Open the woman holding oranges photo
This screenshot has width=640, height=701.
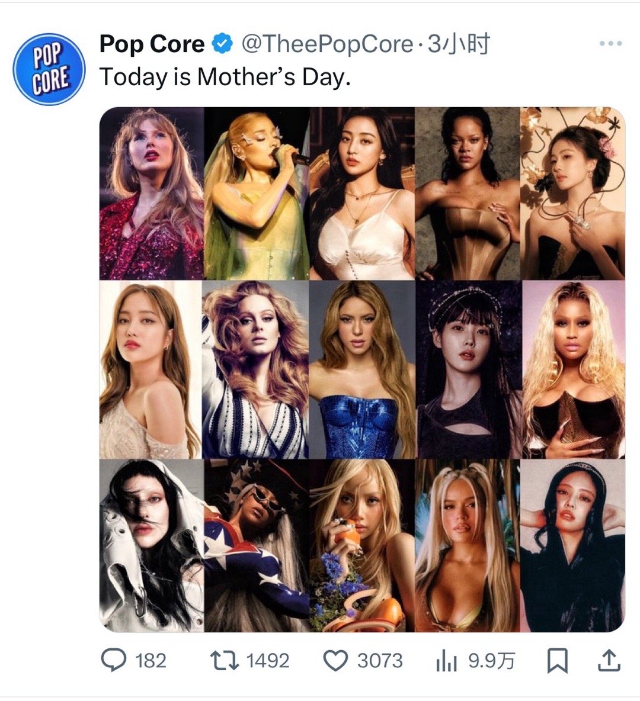coord(362,545)
